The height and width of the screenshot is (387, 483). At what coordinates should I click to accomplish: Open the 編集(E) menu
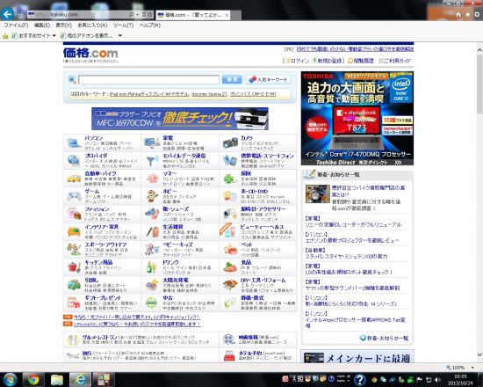pos(42,26)
